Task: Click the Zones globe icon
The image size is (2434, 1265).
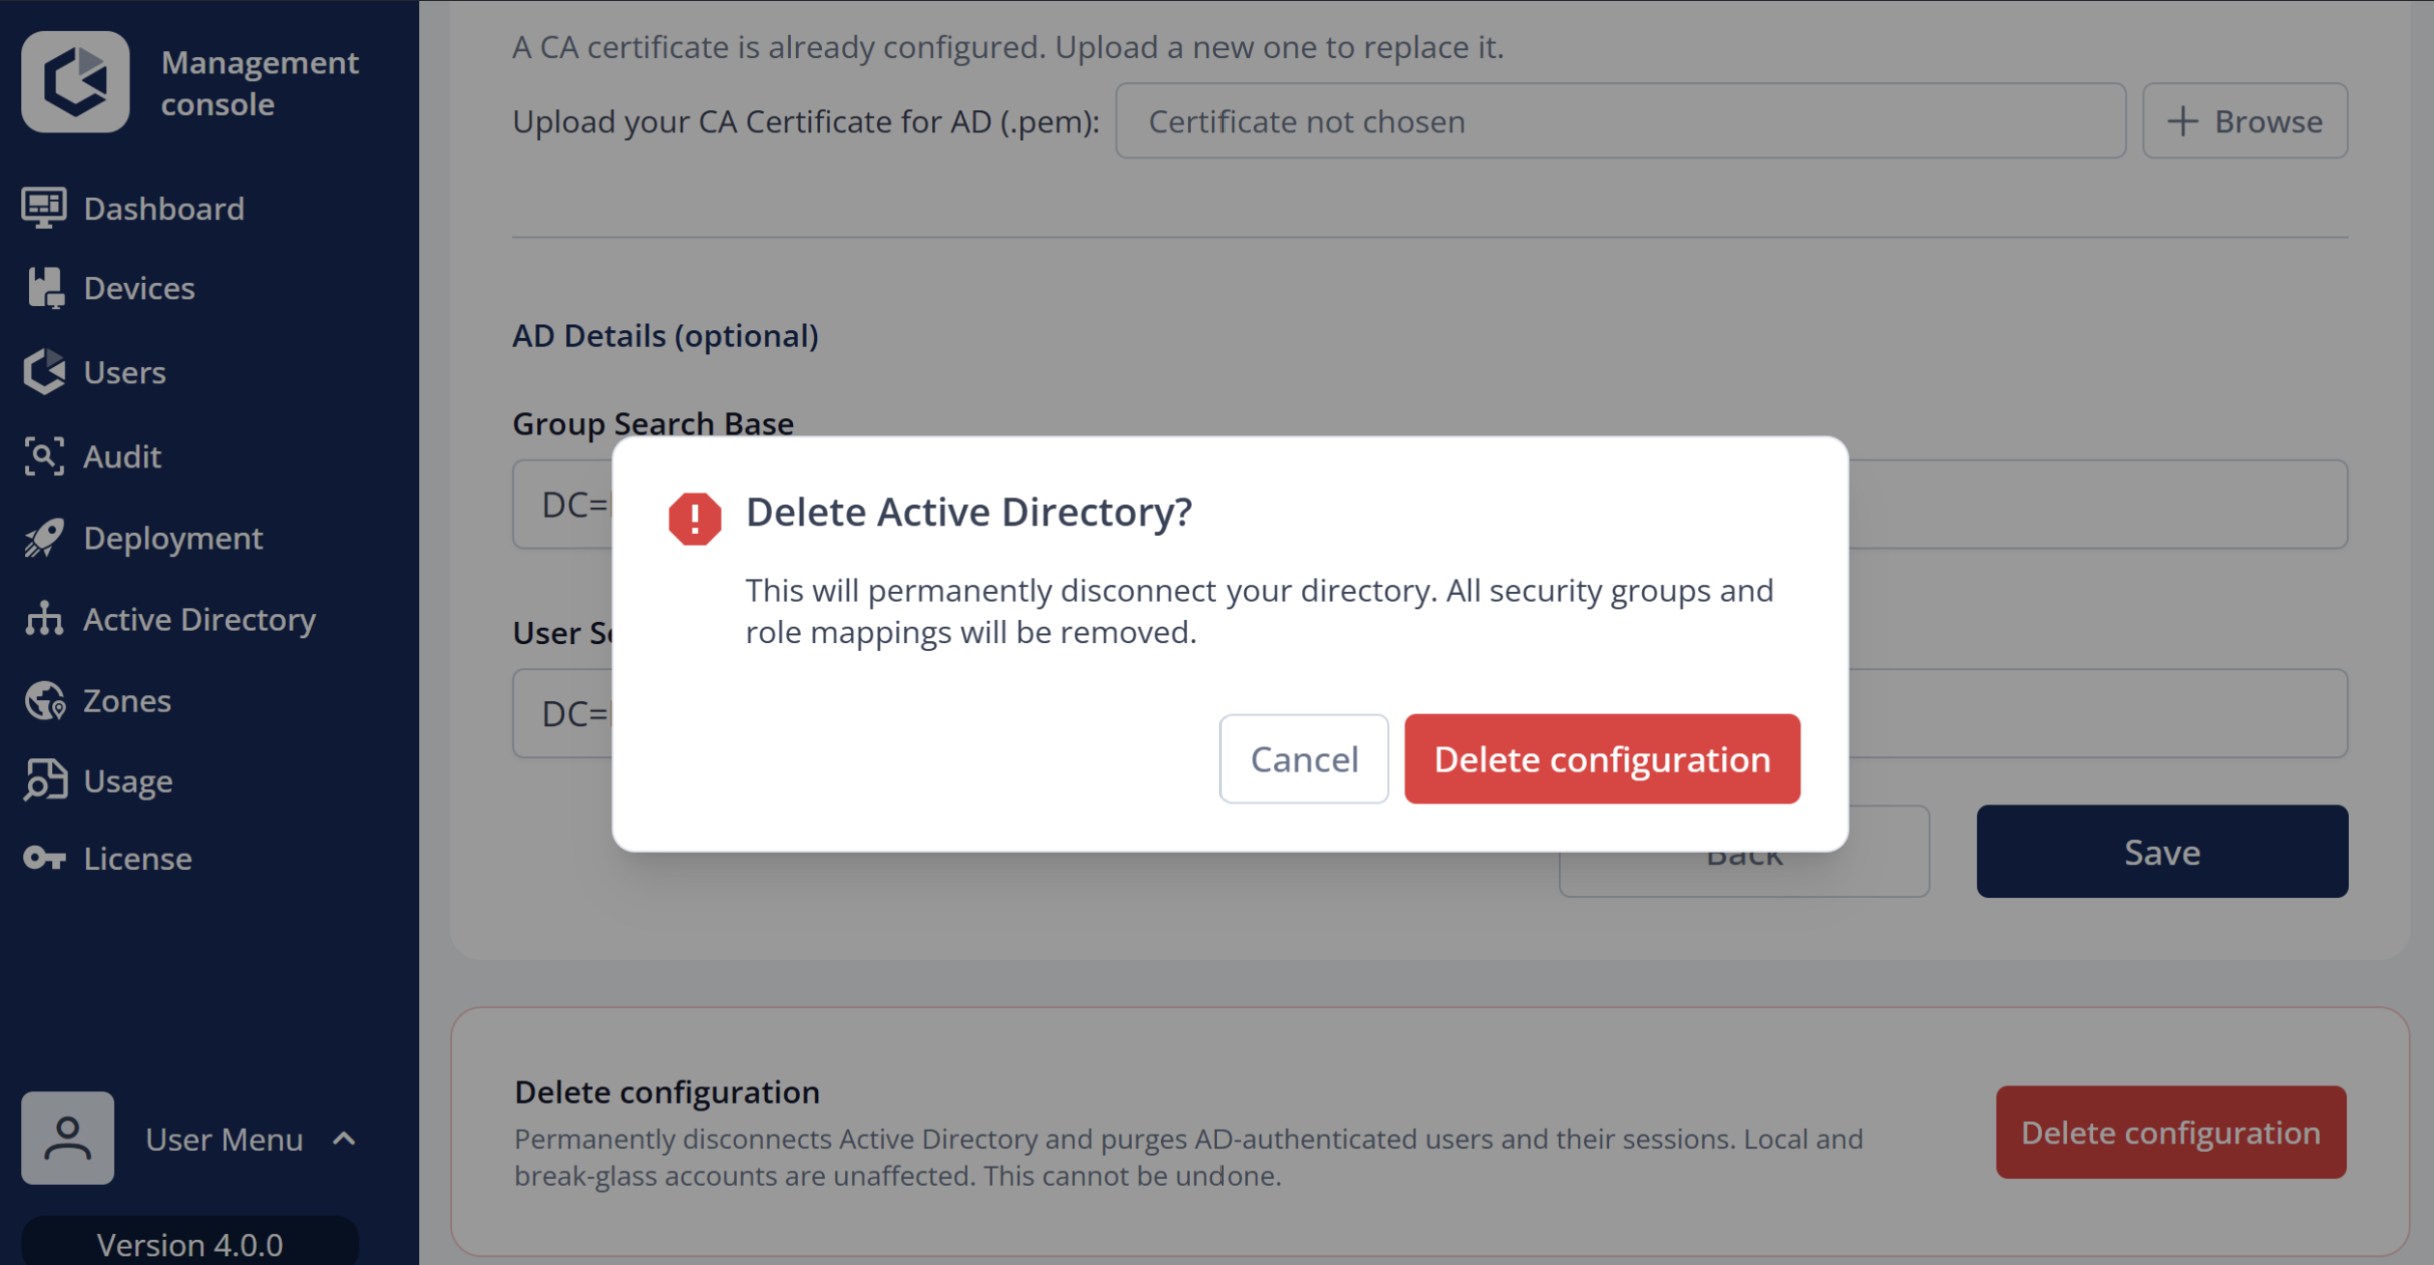Action: (44, 700)
